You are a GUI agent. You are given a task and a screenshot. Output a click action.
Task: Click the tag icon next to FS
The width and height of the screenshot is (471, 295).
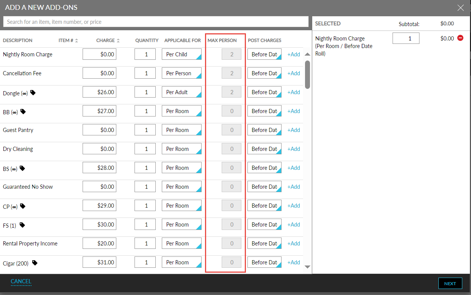pyautogui.click(x=22, y=224)
